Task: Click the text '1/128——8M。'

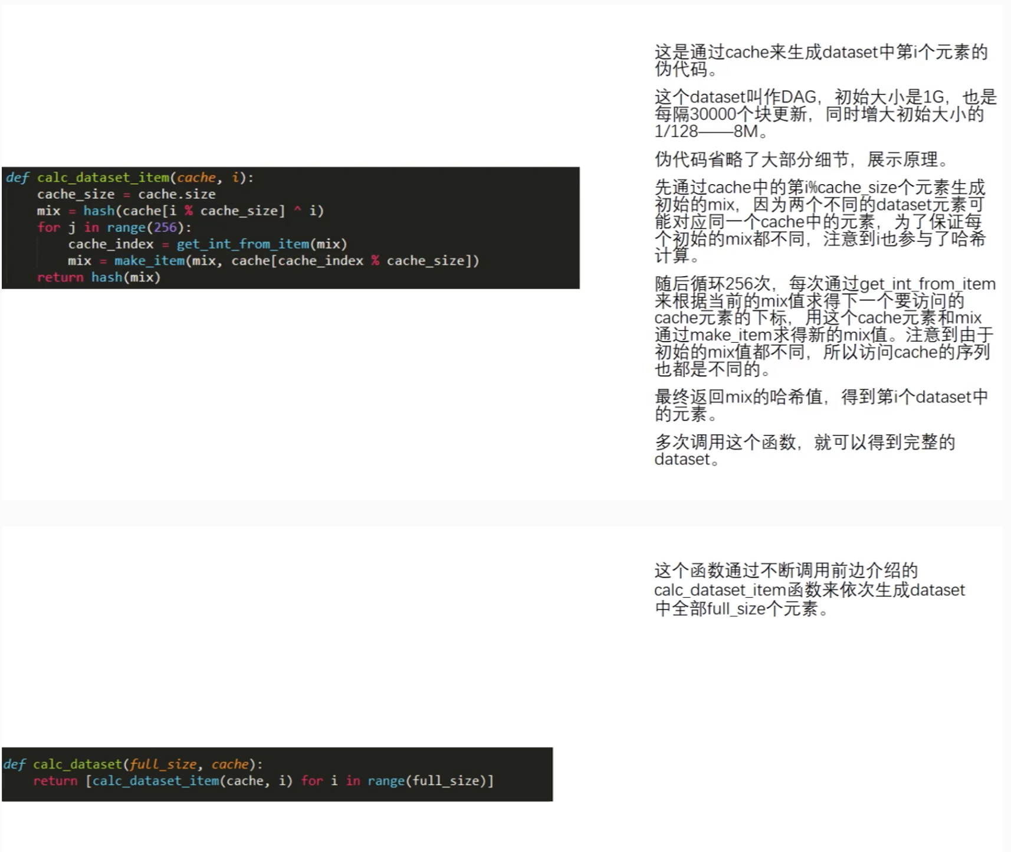Action: click(712, 131)
